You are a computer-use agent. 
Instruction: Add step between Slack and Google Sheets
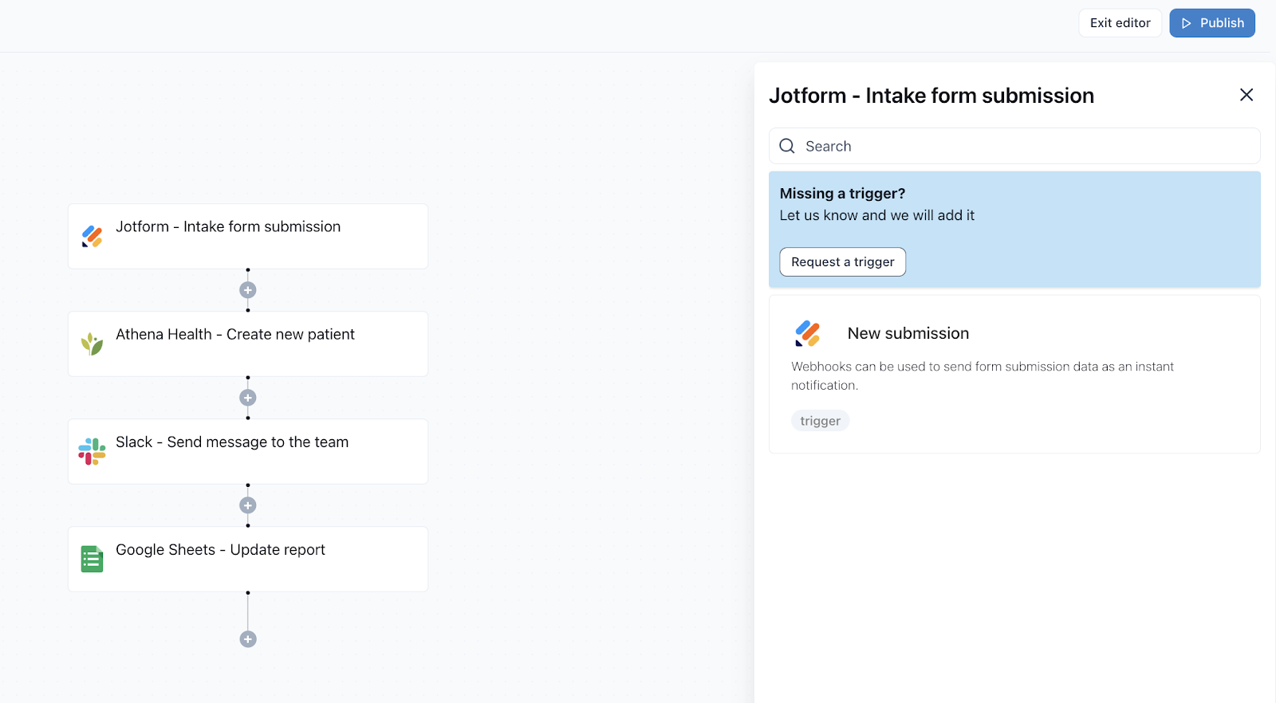click(248, 505)
